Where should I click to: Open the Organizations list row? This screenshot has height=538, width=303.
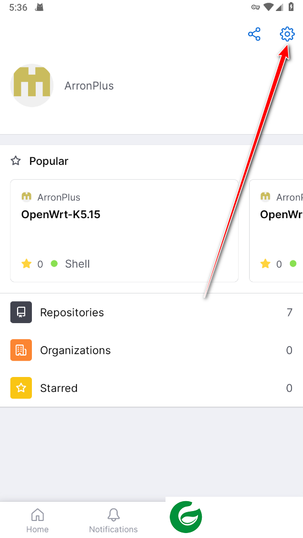coord(151,350)
